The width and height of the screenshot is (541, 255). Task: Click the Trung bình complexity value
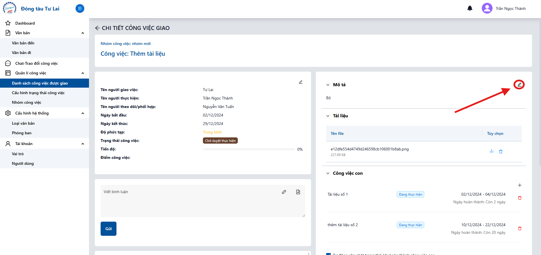[x=212, y=132]
